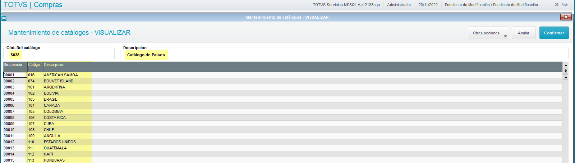The image size is (575, 163).
Task: Close the Mantenimiento de catálogos window
Action: click(566, 17)
